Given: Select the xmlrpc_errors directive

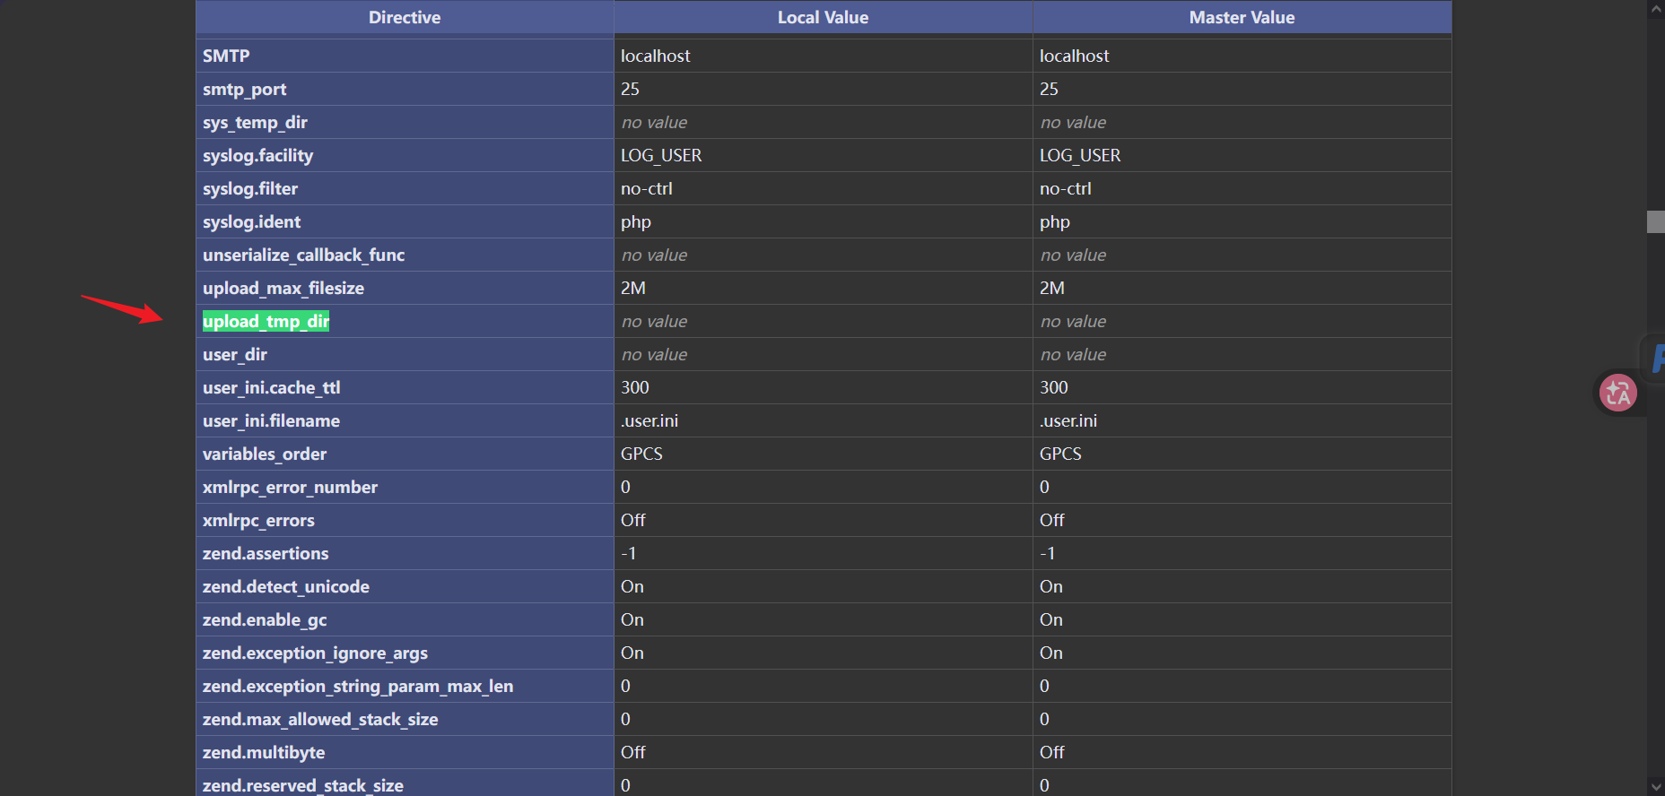Looking at the screenshot, I should [x=258, y=520].
